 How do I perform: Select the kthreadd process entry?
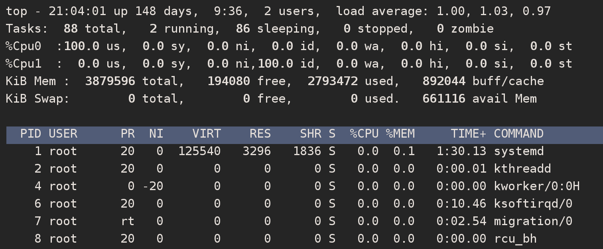522,169
